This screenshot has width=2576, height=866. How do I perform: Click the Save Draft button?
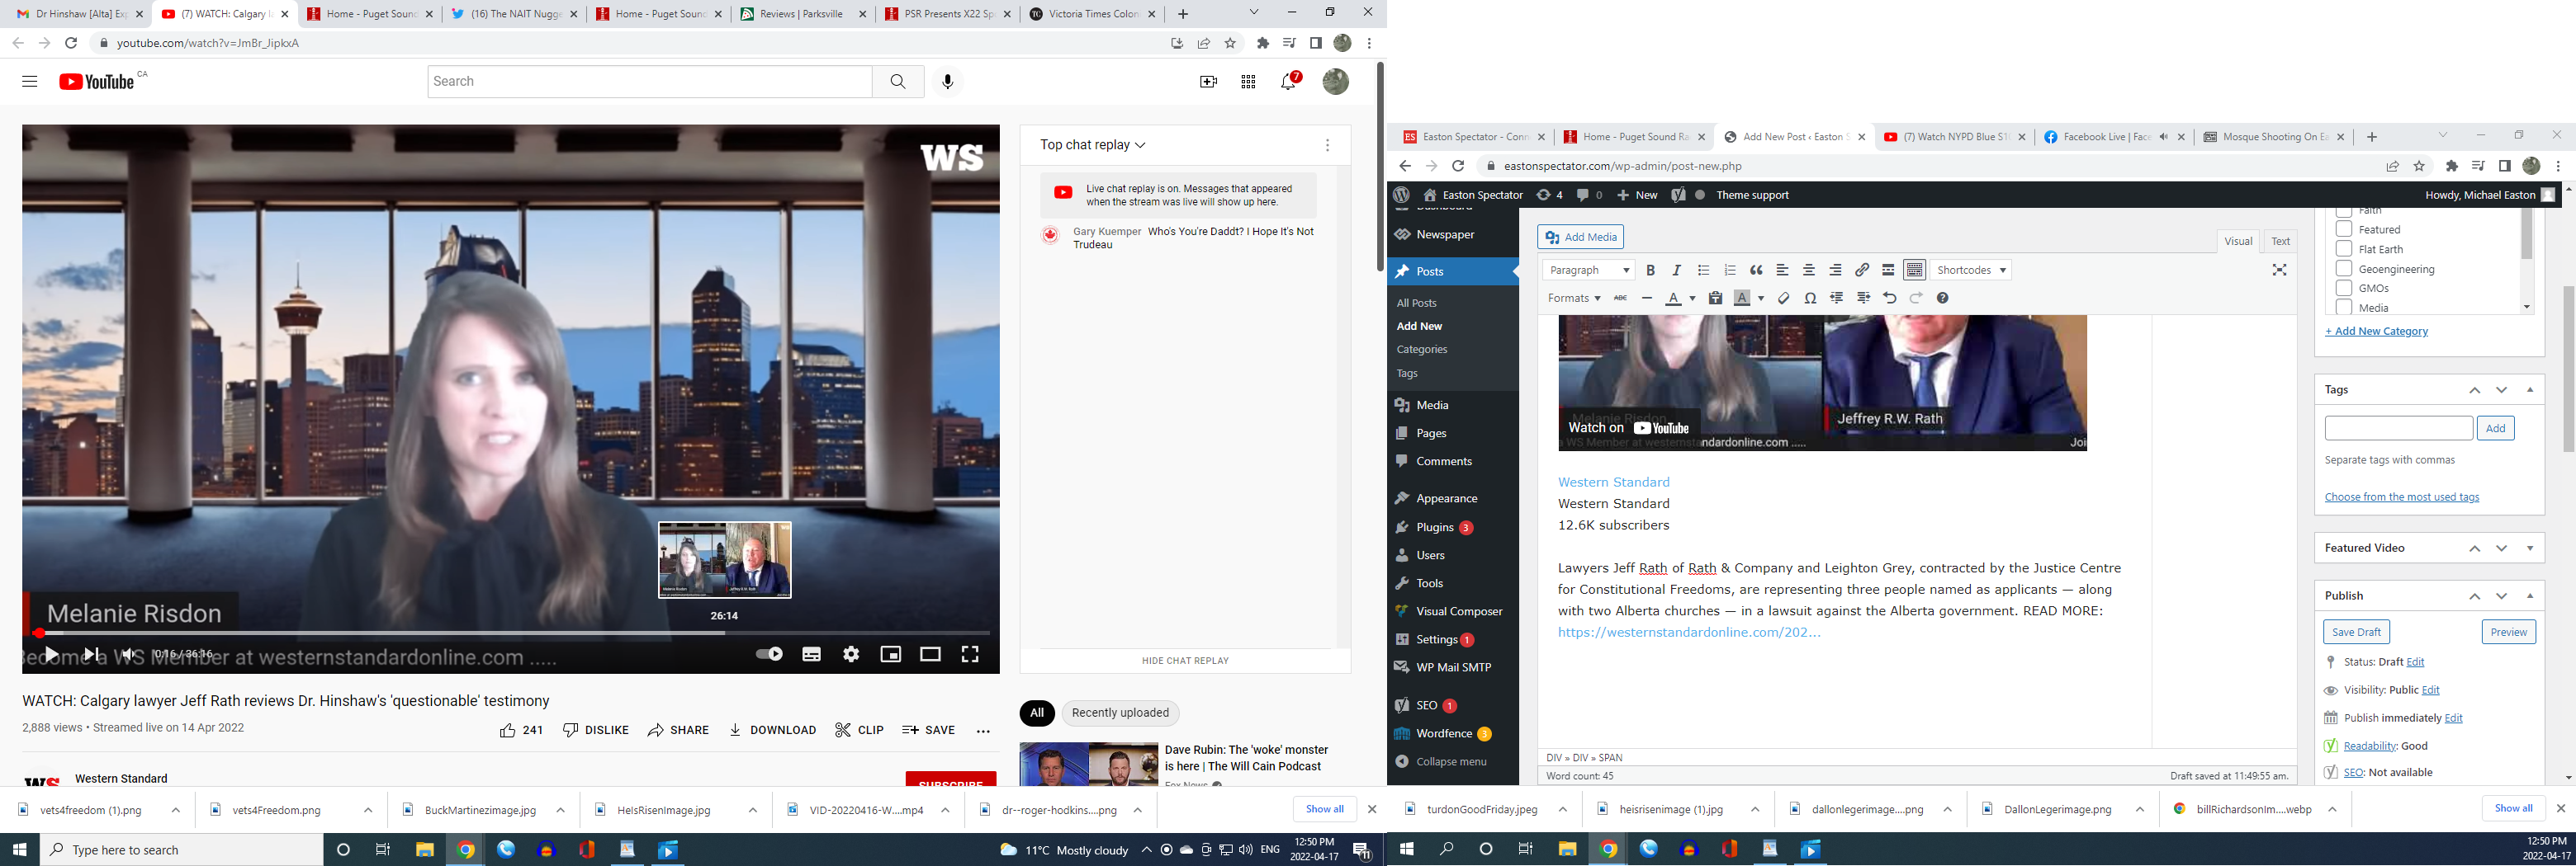[2355, 633]
